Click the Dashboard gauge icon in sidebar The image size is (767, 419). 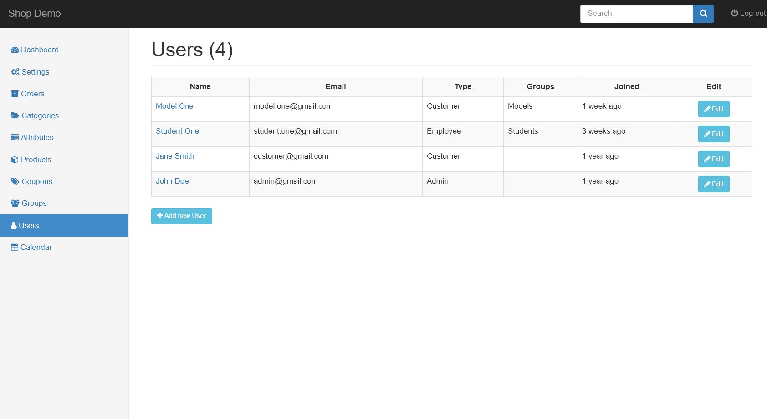(x=15, y=50)
